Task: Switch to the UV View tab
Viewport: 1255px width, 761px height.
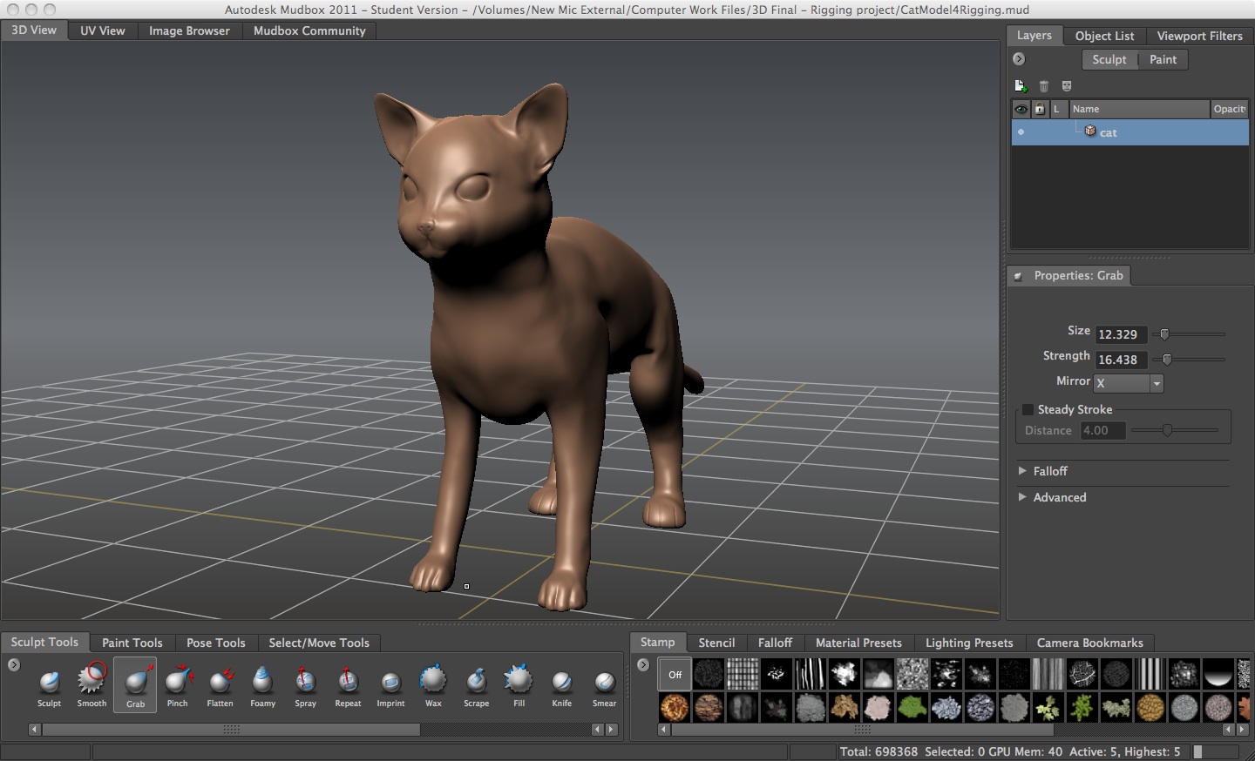Action: pos(101,30)
